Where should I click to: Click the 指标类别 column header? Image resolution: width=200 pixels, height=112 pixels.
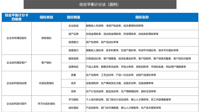[46, 17]
